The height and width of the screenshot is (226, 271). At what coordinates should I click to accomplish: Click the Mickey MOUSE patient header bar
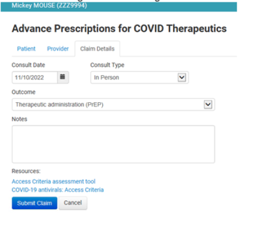119,6
